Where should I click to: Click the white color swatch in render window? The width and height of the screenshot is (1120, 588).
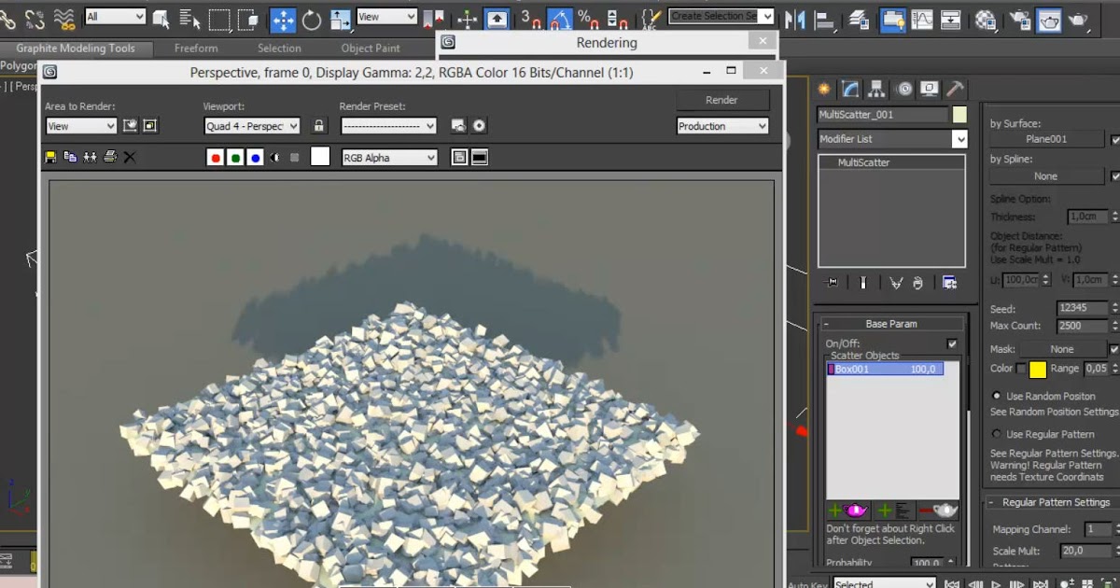pyautogui.click(x=320, y=157)
